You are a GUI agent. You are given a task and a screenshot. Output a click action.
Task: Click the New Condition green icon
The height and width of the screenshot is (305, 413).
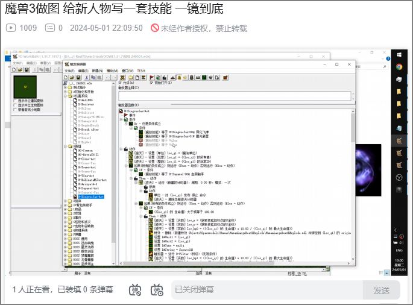(158, 77)
